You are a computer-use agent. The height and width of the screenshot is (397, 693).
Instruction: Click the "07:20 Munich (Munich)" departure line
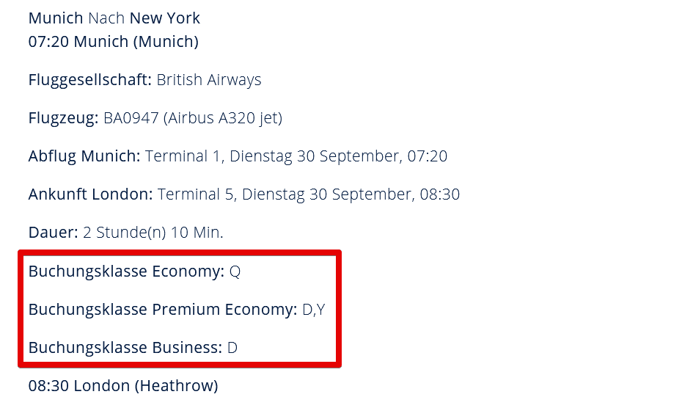tap(113, 42)
